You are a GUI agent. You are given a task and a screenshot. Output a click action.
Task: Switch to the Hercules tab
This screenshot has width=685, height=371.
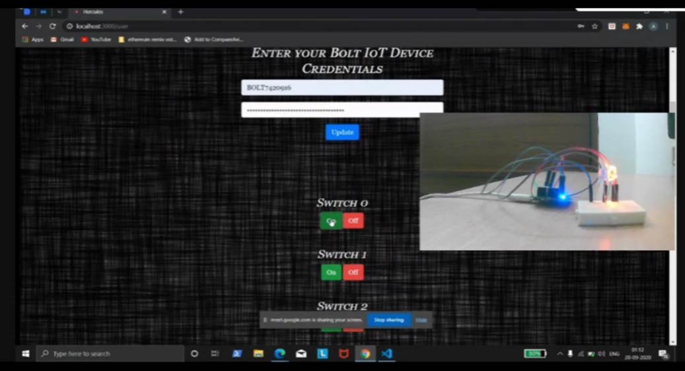[118, 12]
